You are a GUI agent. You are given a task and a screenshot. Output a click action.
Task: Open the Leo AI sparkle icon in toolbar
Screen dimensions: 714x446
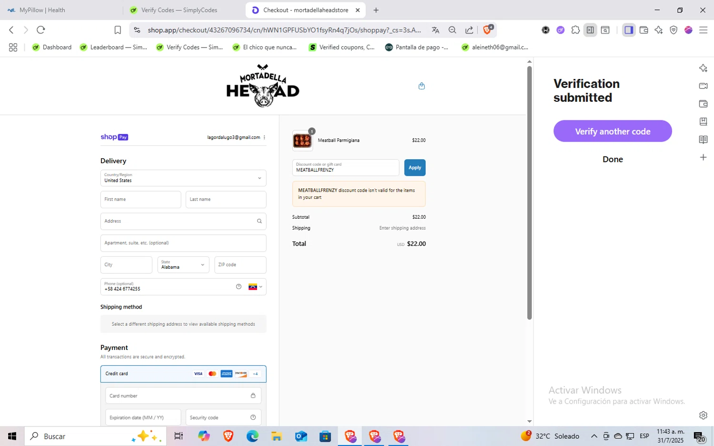pos(659,30)
